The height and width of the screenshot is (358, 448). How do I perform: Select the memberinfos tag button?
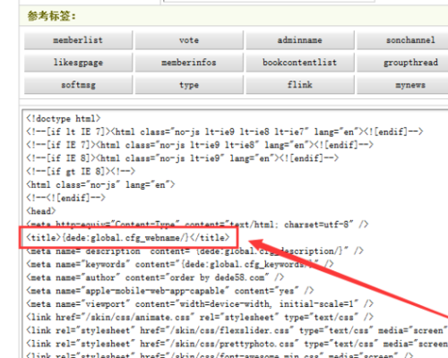click(x=189, y=63)
